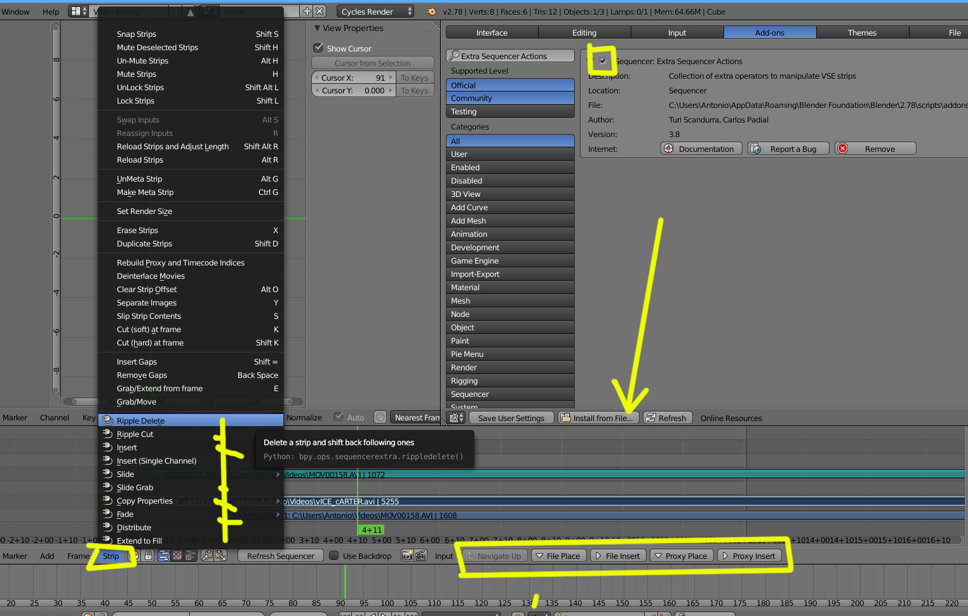
Task: Open the Nearest Frame snap dropdown
Action: (415, 417)
